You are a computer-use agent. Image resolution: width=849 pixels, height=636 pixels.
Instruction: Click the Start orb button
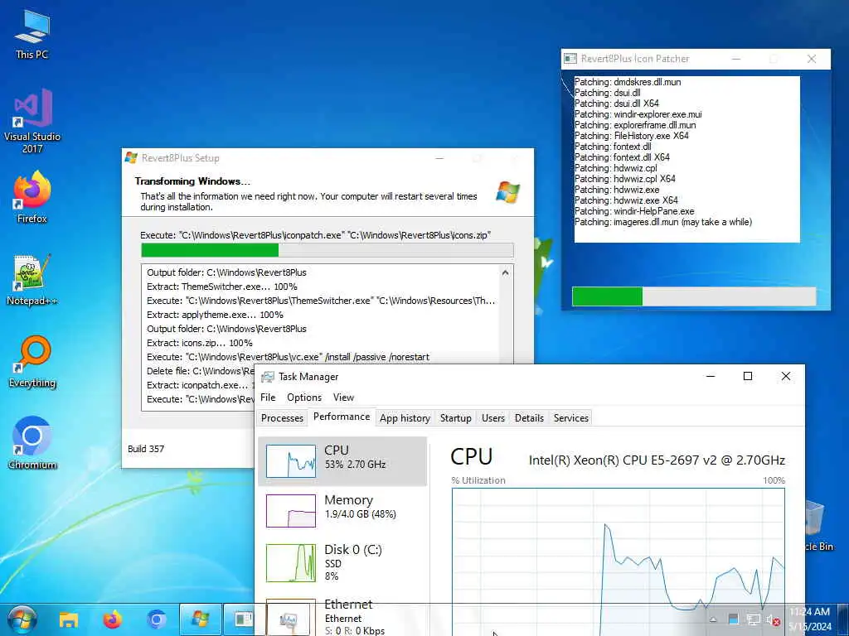point(22,619)
